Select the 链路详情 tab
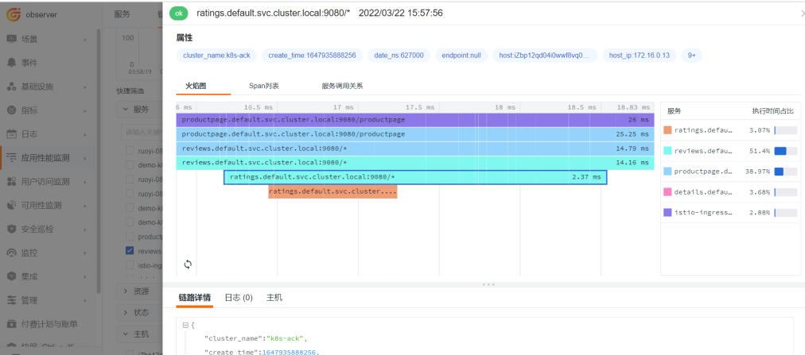The width and height of the screenshot is (805, 355). point(195,298)
